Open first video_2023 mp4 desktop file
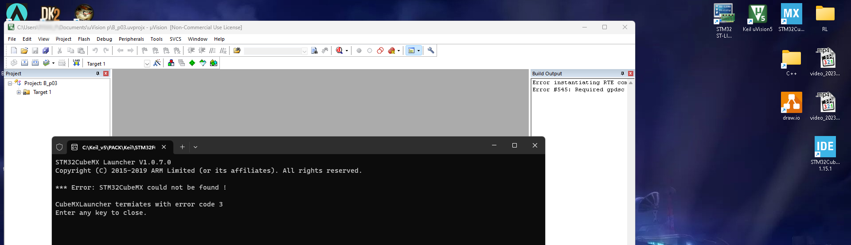 pyautogui.click(x=825, y=62)
